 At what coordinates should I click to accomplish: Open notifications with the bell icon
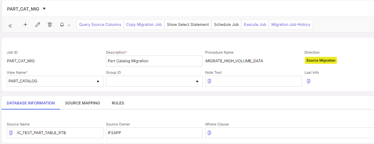(x=62, y=25)
